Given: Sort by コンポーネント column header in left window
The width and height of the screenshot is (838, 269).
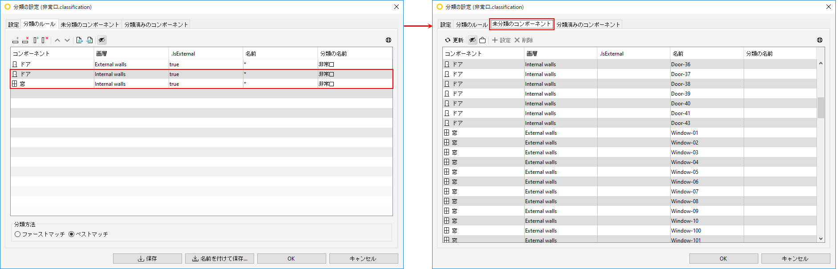Looking at the screenshot, I should (52, 53).
